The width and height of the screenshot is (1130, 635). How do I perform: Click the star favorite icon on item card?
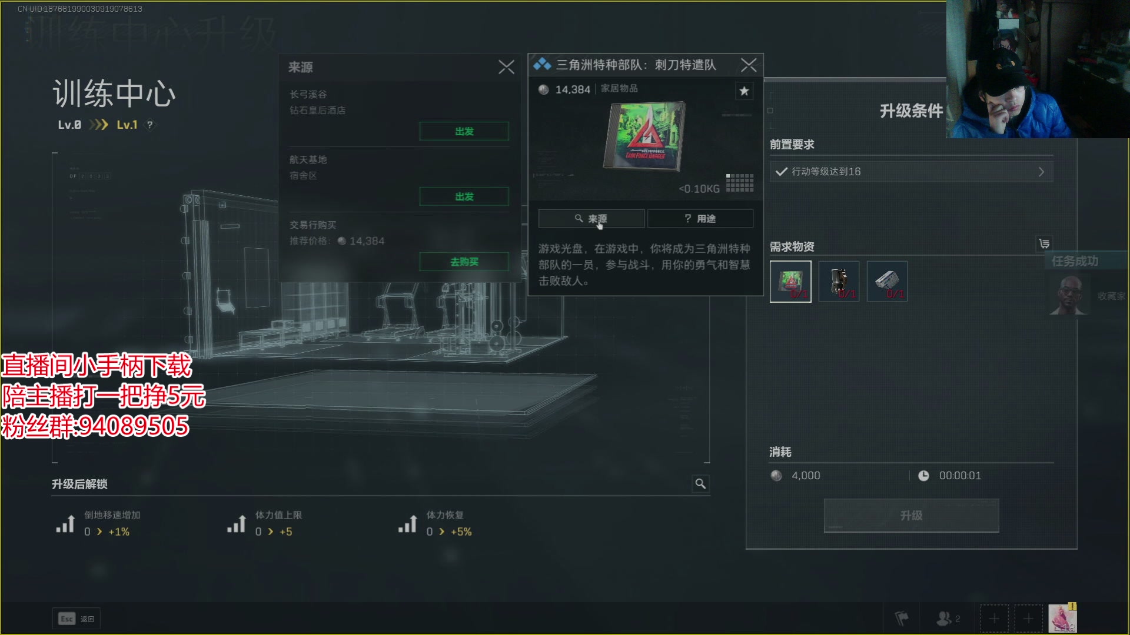[744, 91]
